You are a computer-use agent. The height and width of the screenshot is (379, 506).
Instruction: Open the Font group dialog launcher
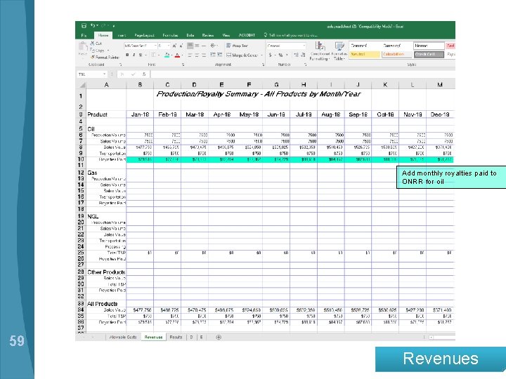183,65
